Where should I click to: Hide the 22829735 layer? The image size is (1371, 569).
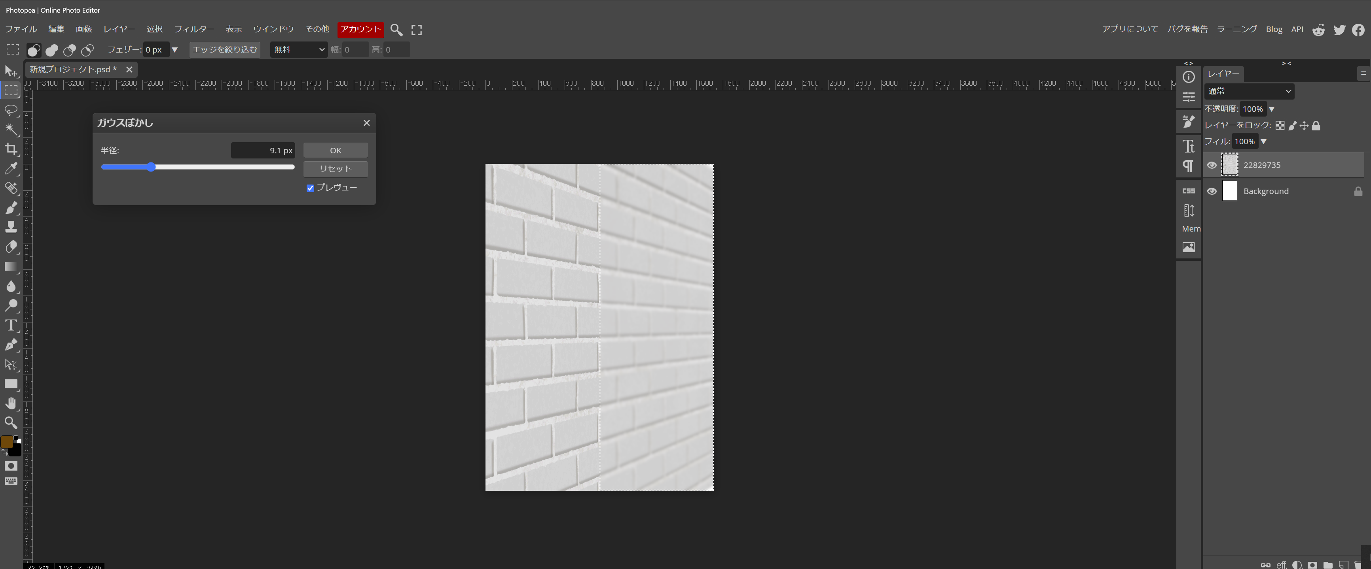pos(1212,165)
